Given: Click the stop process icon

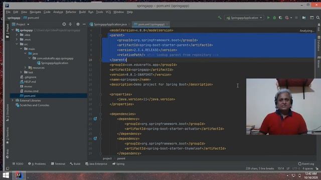Looking at the screenshot, I should click(296, 18).
